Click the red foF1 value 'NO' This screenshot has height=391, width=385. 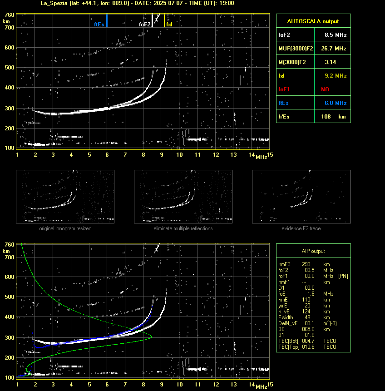(x=325, y=89)
